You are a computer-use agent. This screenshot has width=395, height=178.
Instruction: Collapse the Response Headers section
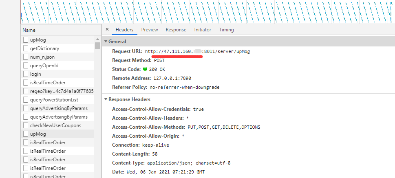[x=106, y=99]
